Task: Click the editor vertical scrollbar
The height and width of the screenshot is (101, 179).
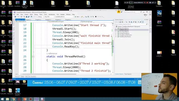Action: click(x=113, y=46)
